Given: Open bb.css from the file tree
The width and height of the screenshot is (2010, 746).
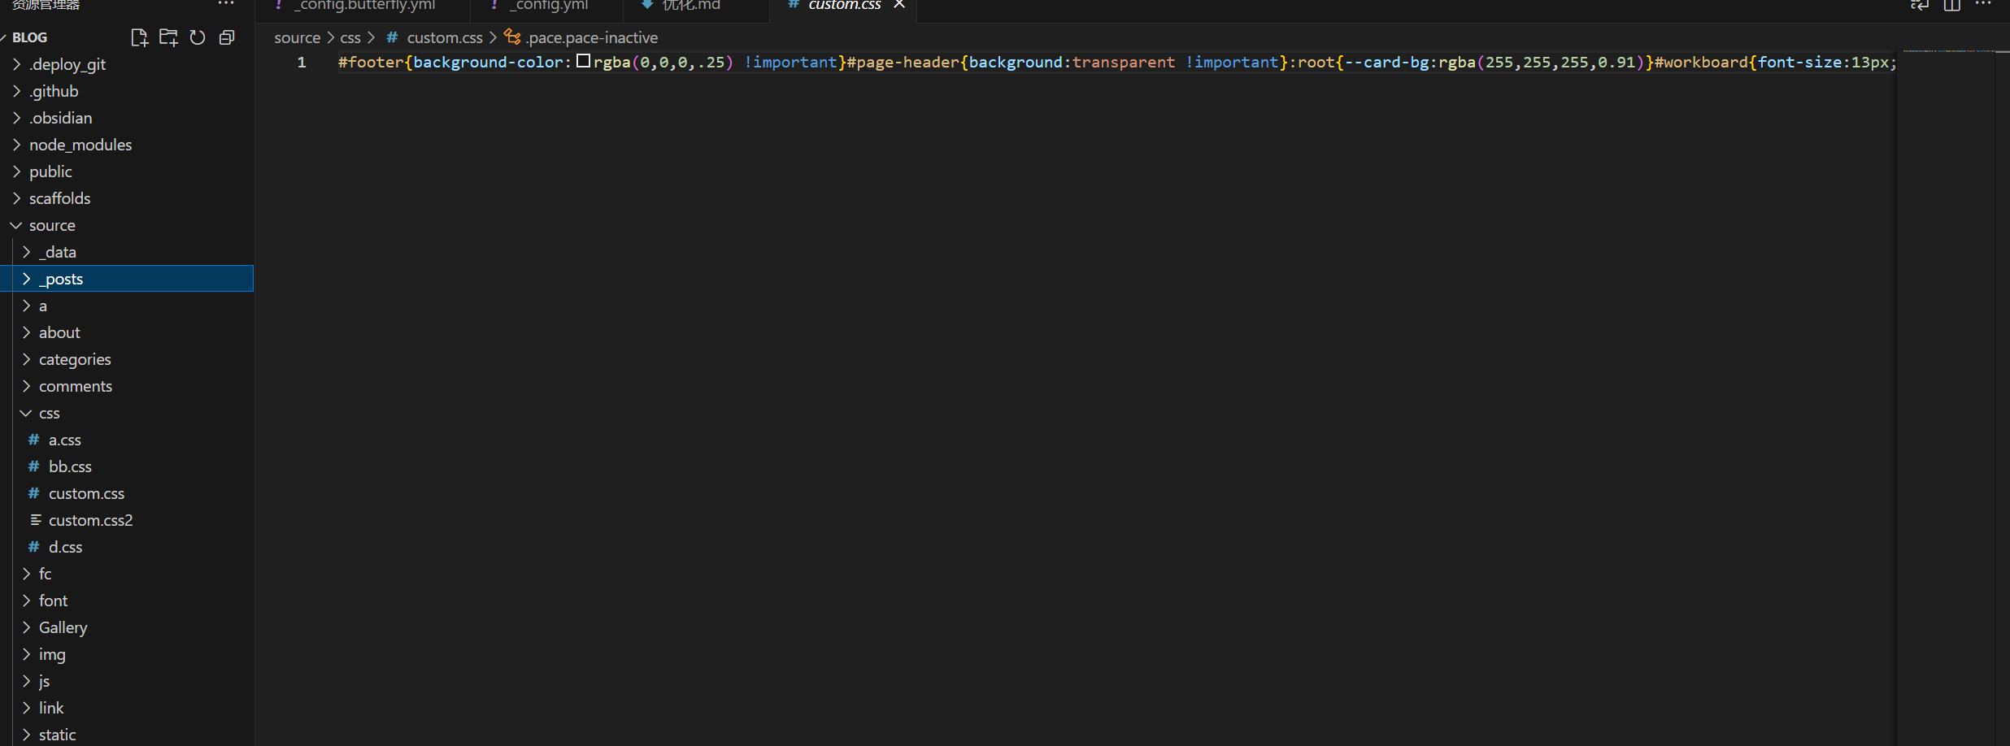Looking at the screenshot, I should click(70, 466).
